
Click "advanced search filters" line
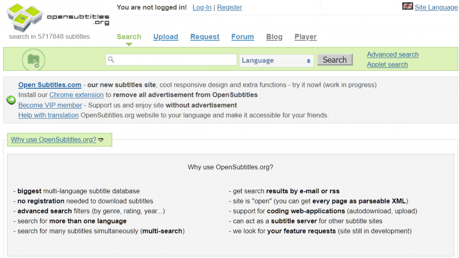89,211
